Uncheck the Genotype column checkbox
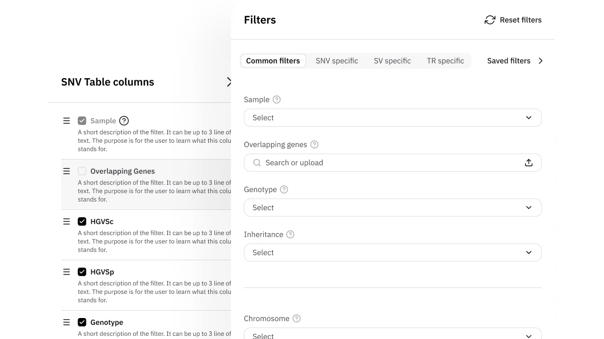The width and height of the screenshot is (604, 339). (82, 322)
